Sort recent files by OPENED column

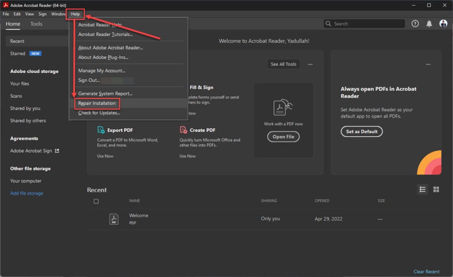click(322, 201)
